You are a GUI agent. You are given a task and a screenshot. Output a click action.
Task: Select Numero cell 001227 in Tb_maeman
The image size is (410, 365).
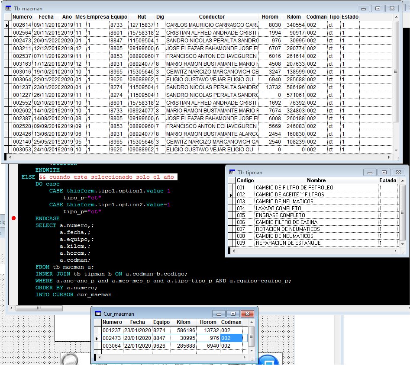[22, 95]
